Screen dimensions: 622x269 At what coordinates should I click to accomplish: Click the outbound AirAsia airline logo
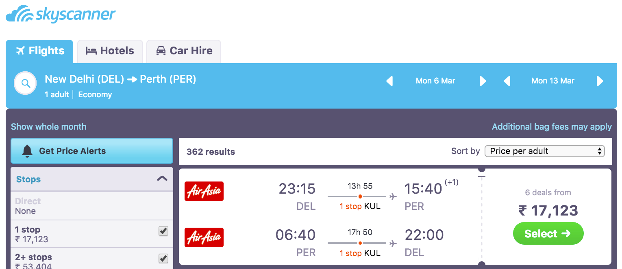point(204,191)
